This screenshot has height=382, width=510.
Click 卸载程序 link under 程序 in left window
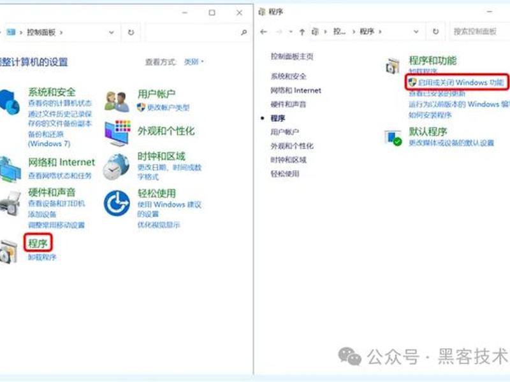pos(42,257)
